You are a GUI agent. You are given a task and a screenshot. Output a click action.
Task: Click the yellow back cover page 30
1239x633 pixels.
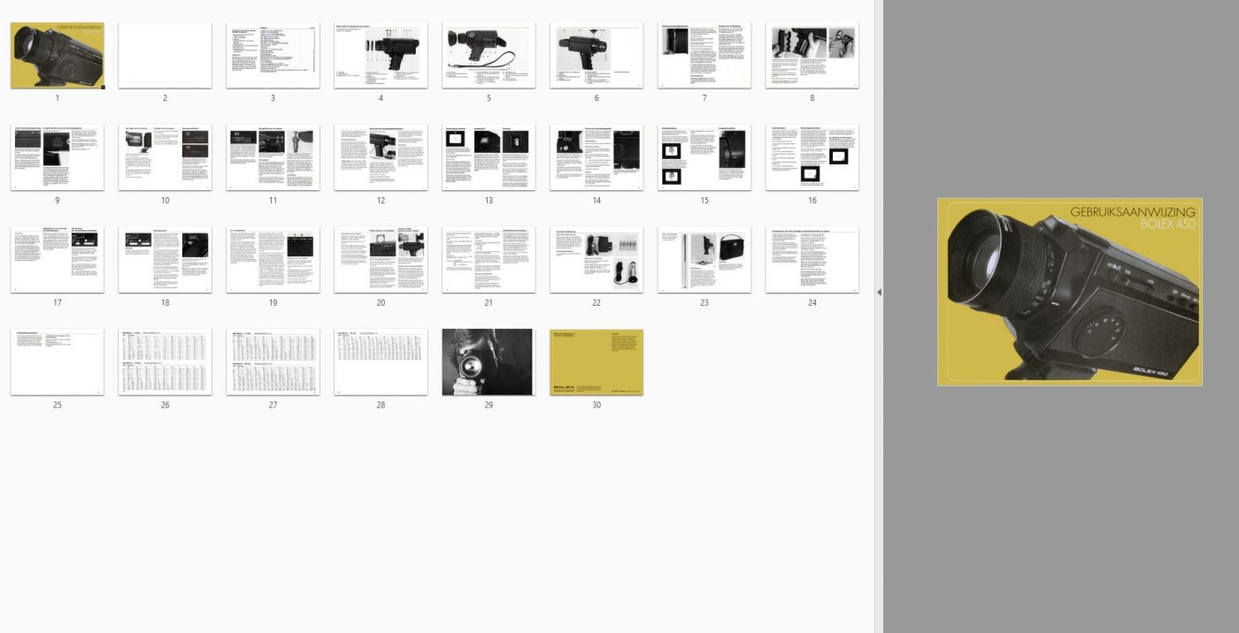(596, 362)
